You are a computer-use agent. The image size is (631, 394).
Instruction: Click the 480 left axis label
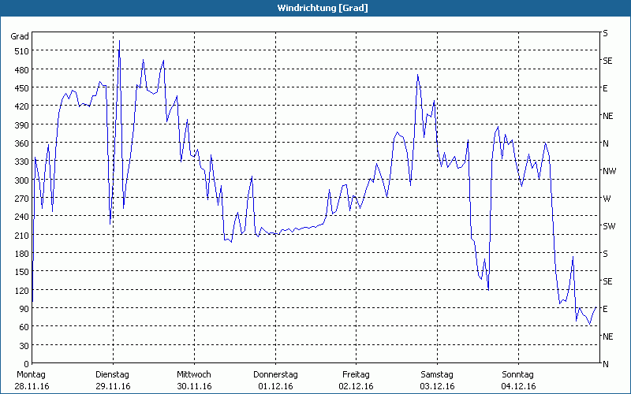click(22, 69)
